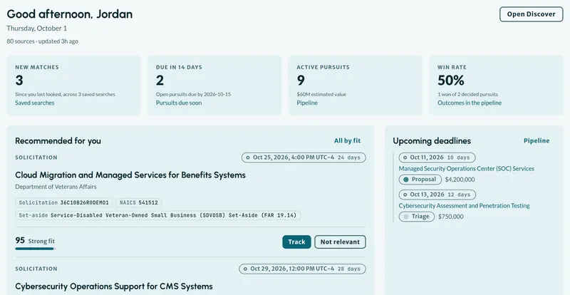Click the NAICS 541512 tag
The width and height of the screenshot is (570, 295).
tap(139, 202)
